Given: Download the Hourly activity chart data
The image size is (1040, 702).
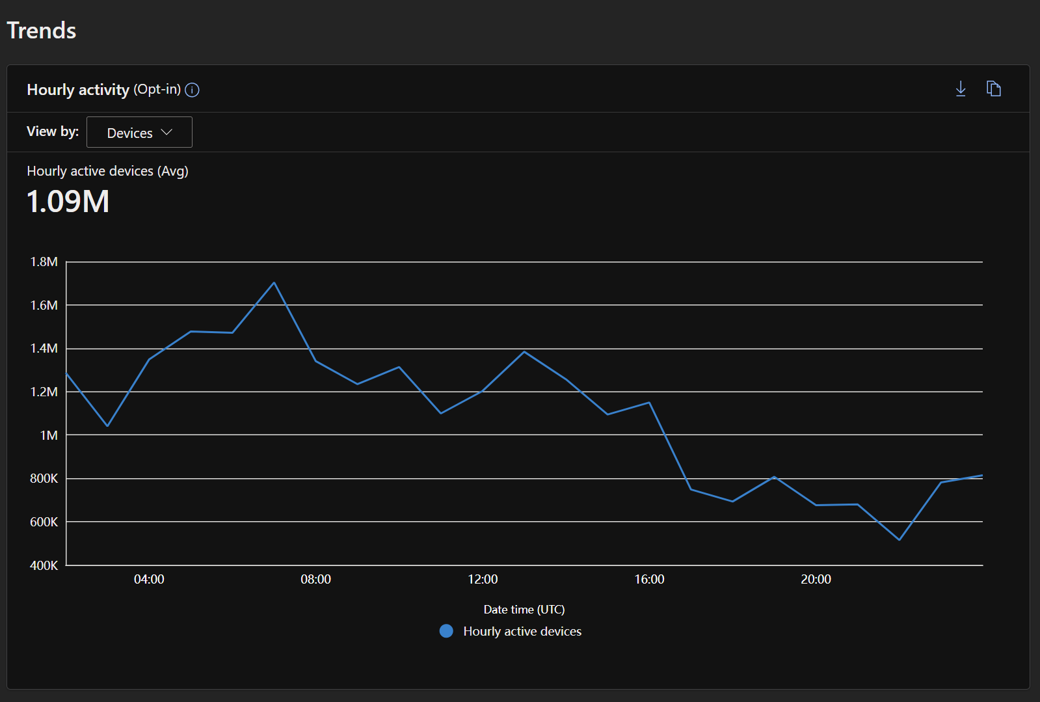Looking at the screenshot, I should click(961, 88).
